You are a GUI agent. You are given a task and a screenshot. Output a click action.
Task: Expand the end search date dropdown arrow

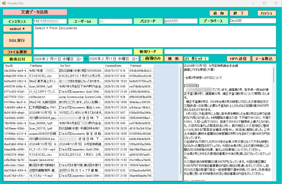[x=137, y=59]
